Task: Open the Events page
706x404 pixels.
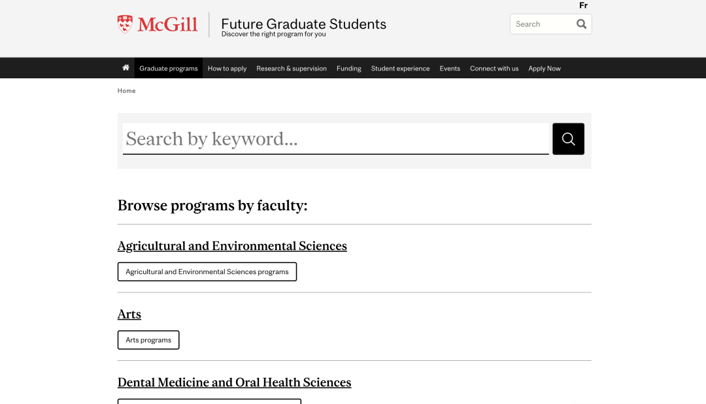Action: pos(450,69)
